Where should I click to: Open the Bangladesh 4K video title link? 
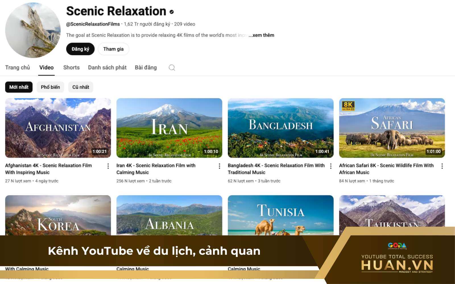pos(276,169)
